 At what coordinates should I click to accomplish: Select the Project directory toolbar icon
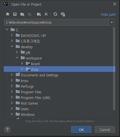pyautogui.click(x=22, y=14)
